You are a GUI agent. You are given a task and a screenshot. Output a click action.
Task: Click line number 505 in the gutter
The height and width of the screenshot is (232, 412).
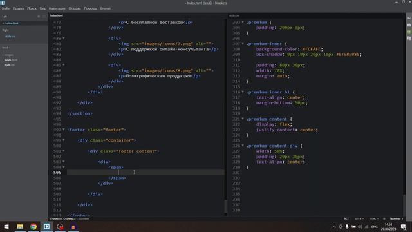tap(57, 172)
